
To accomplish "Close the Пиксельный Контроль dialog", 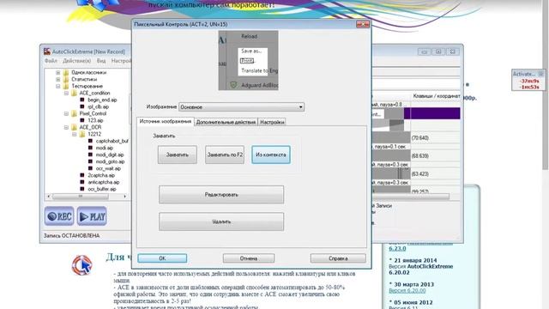I will pos(362,24).
